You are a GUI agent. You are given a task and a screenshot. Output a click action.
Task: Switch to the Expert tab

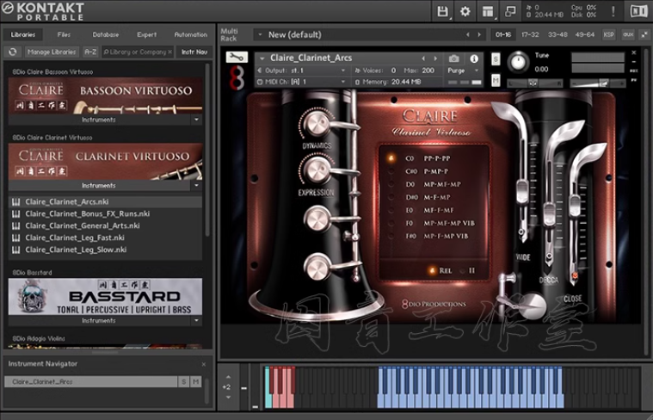146,34
